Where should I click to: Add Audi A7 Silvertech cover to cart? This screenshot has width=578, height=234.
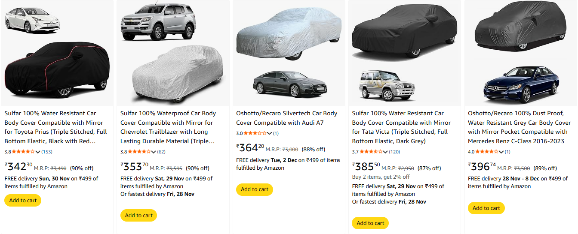pyautogui.click(x=255, y=189)
